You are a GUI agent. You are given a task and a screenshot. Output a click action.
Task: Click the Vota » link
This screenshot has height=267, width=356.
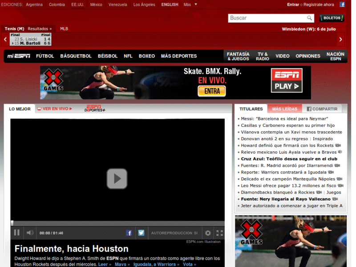190,264
